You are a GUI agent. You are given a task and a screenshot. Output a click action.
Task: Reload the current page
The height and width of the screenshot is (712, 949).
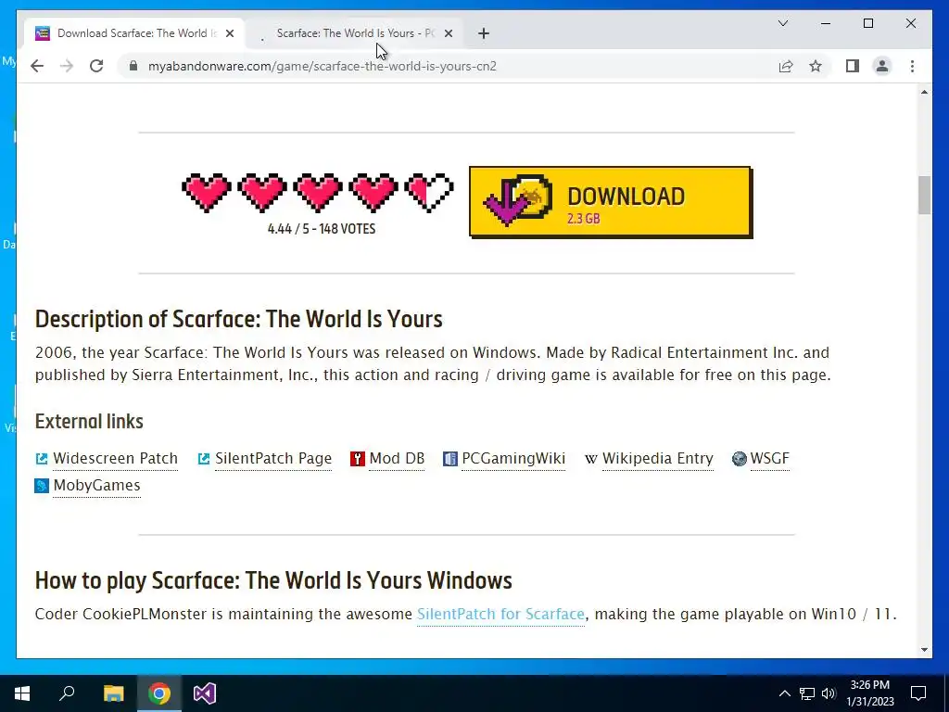[x=96, y=66]
